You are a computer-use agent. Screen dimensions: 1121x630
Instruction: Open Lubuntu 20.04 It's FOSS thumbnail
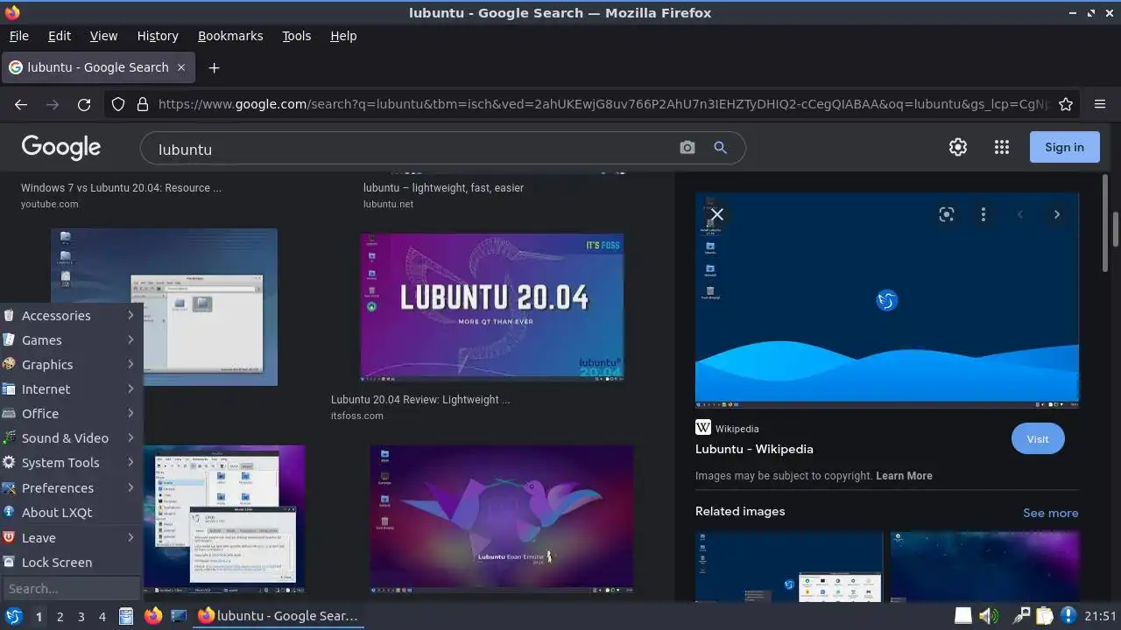492,306
